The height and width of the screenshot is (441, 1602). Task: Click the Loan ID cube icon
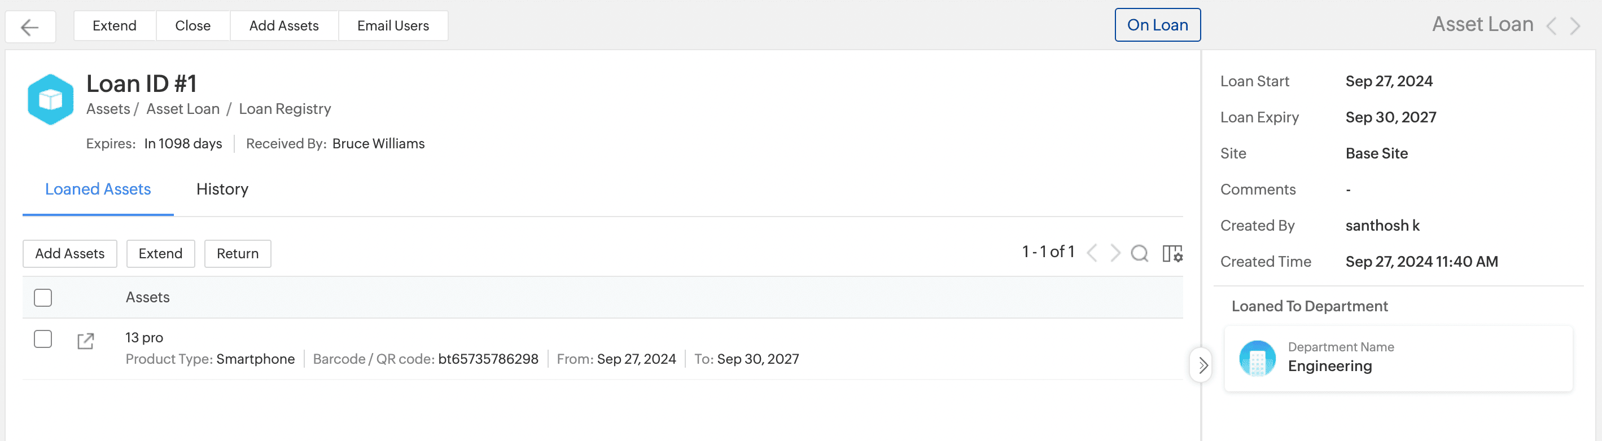click(x=50, y=99)
